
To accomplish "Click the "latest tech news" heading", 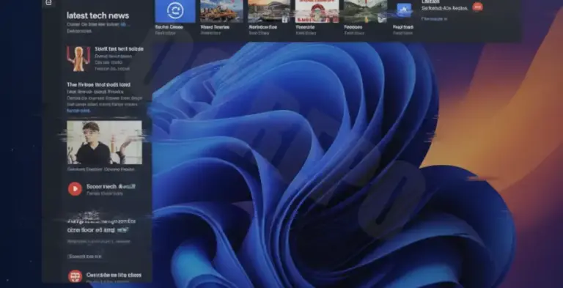I will (97, 15).
